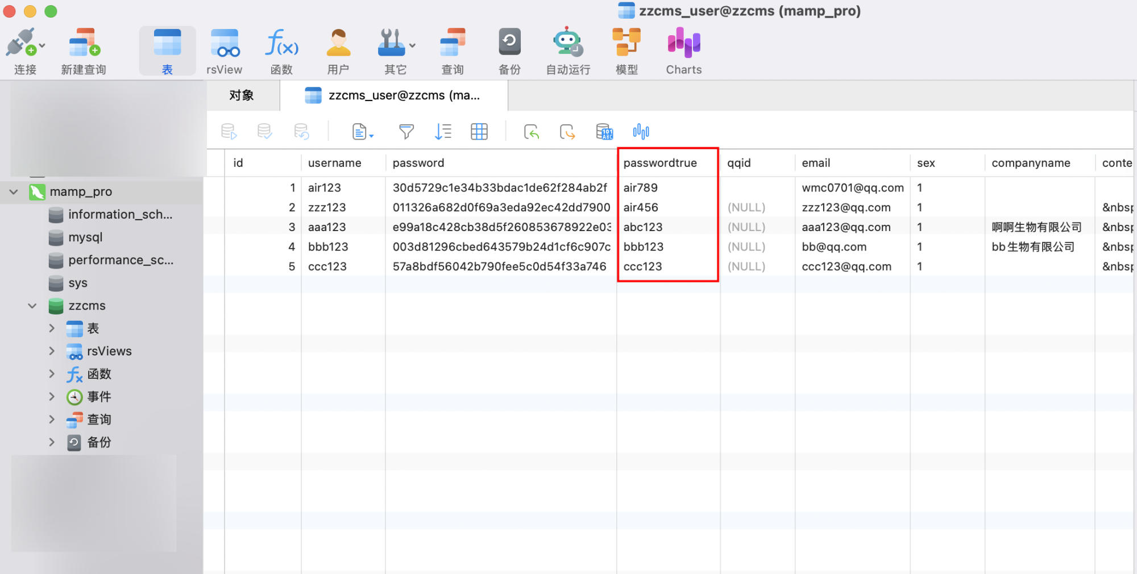Click the 用户 user icon
This screenshot has width=1137, height=574.
pos(338,44)
